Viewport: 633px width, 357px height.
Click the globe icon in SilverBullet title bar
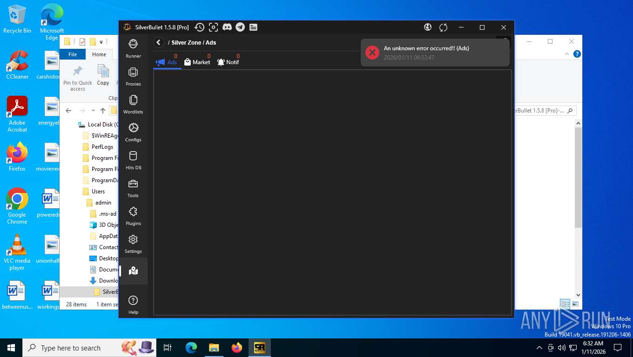(x=428, y=27)
